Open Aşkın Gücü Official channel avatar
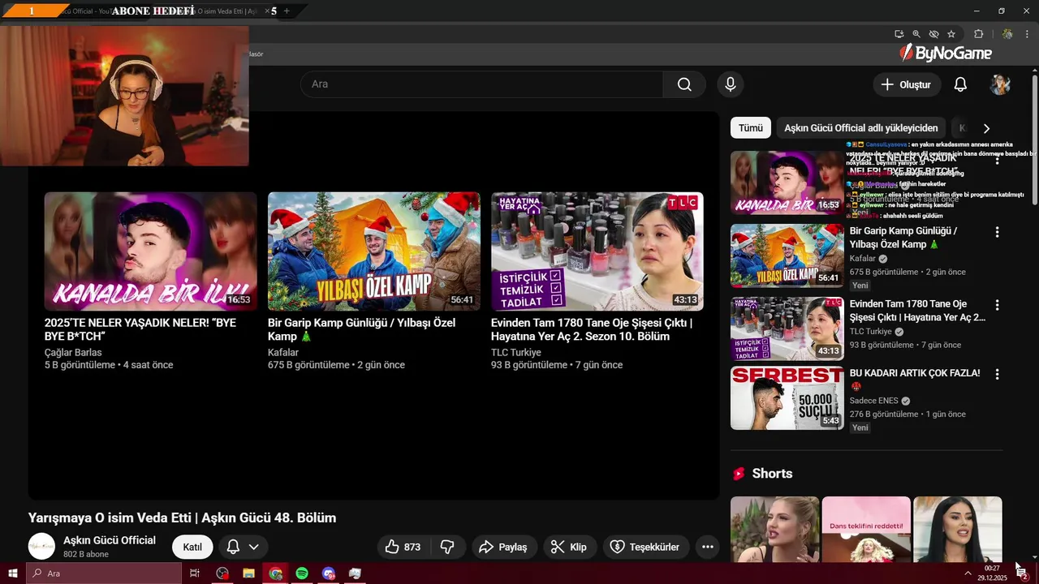The width and height of the screenshot is (1039, 584). tap(41, 547)
